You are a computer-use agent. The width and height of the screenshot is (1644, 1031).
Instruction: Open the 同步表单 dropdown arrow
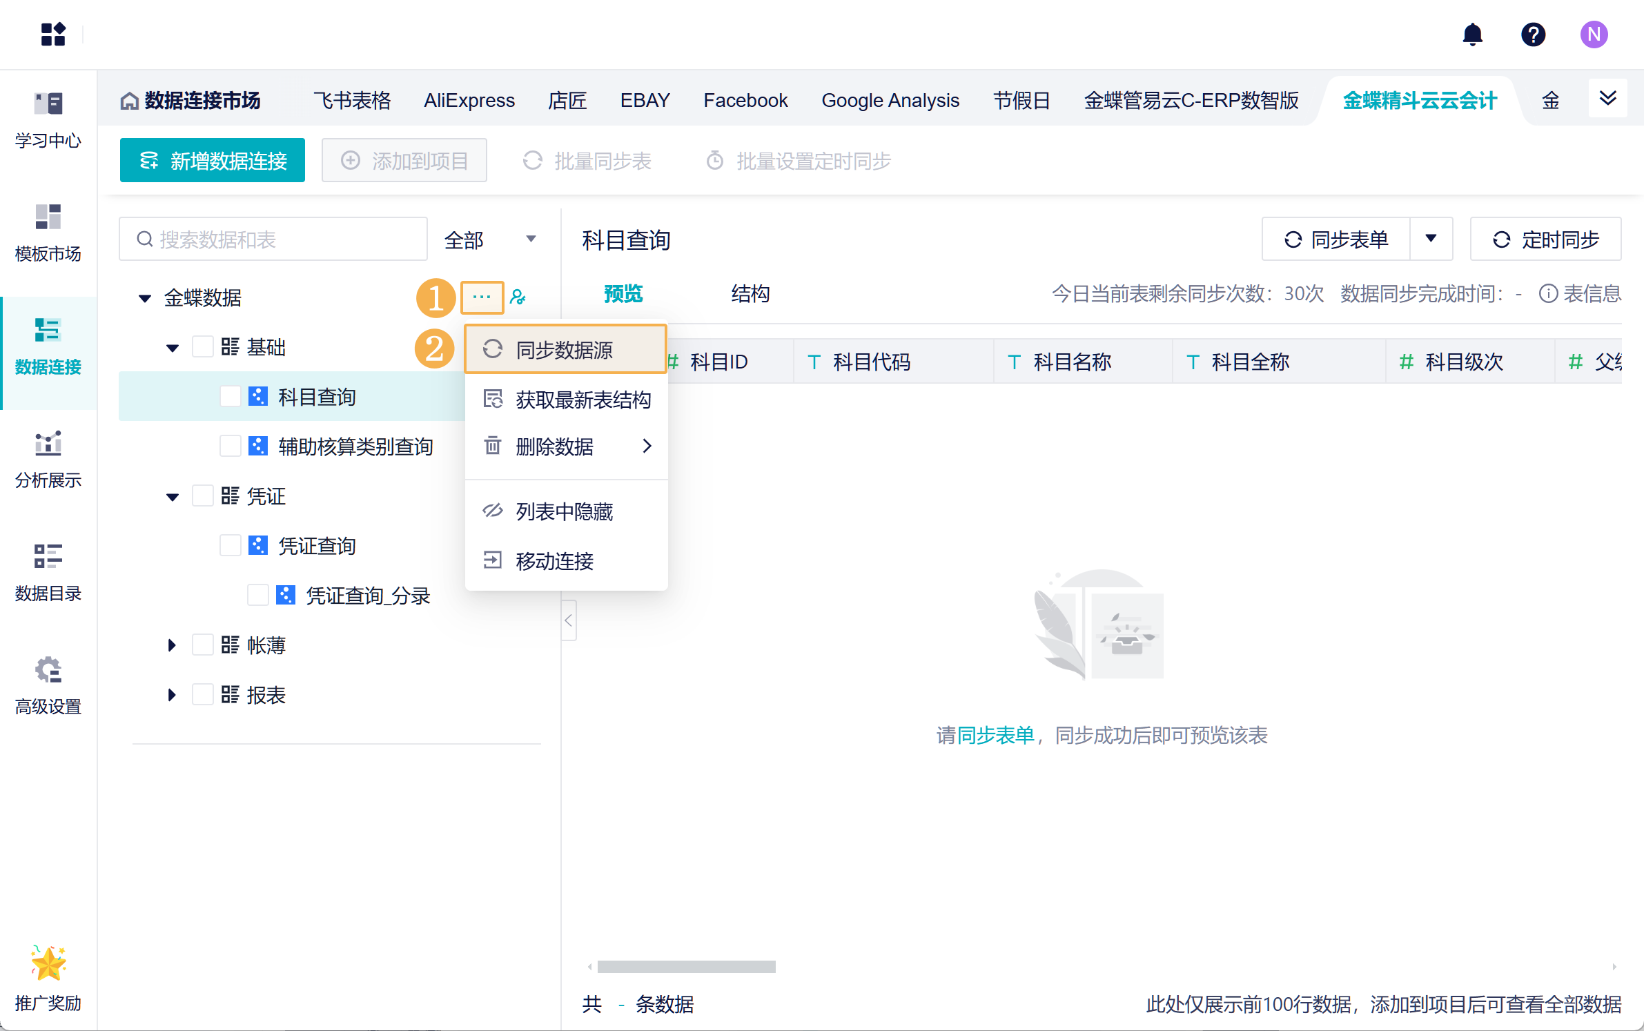coord(1431,239)
